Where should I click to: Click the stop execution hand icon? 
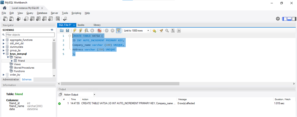pyautogui.click(x=92, y=30)
